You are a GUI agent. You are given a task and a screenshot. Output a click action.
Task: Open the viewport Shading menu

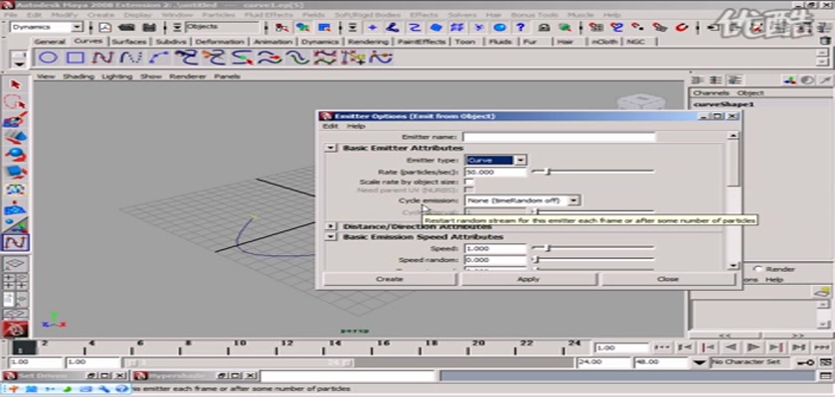79,76
